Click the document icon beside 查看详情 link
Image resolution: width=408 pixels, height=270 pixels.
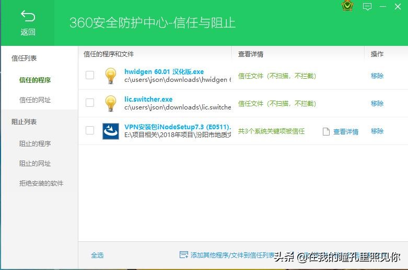pos(326,132)
